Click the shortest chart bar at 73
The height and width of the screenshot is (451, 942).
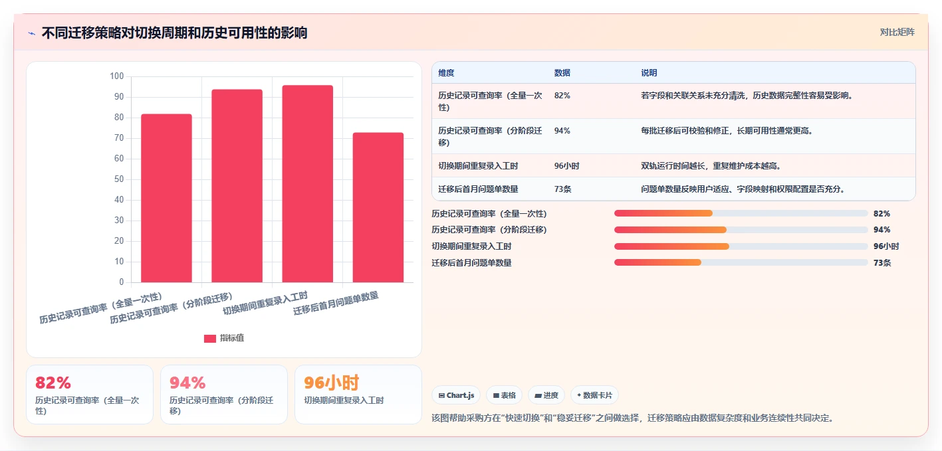pyautogui.click(x=378, y=207)
